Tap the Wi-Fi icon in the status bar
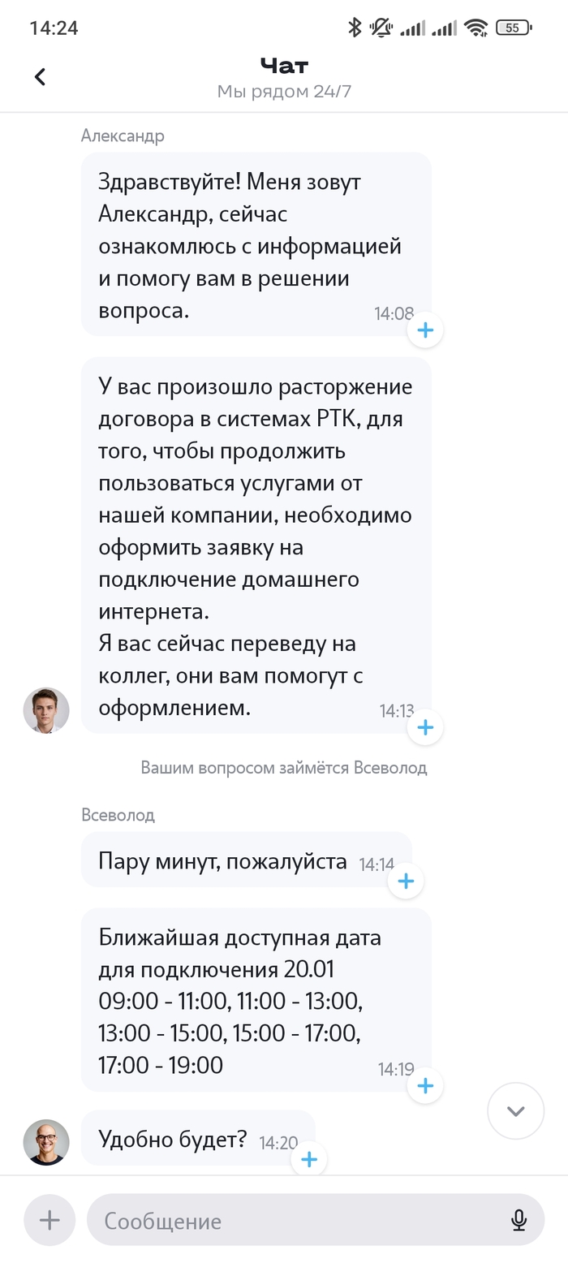 476,28
